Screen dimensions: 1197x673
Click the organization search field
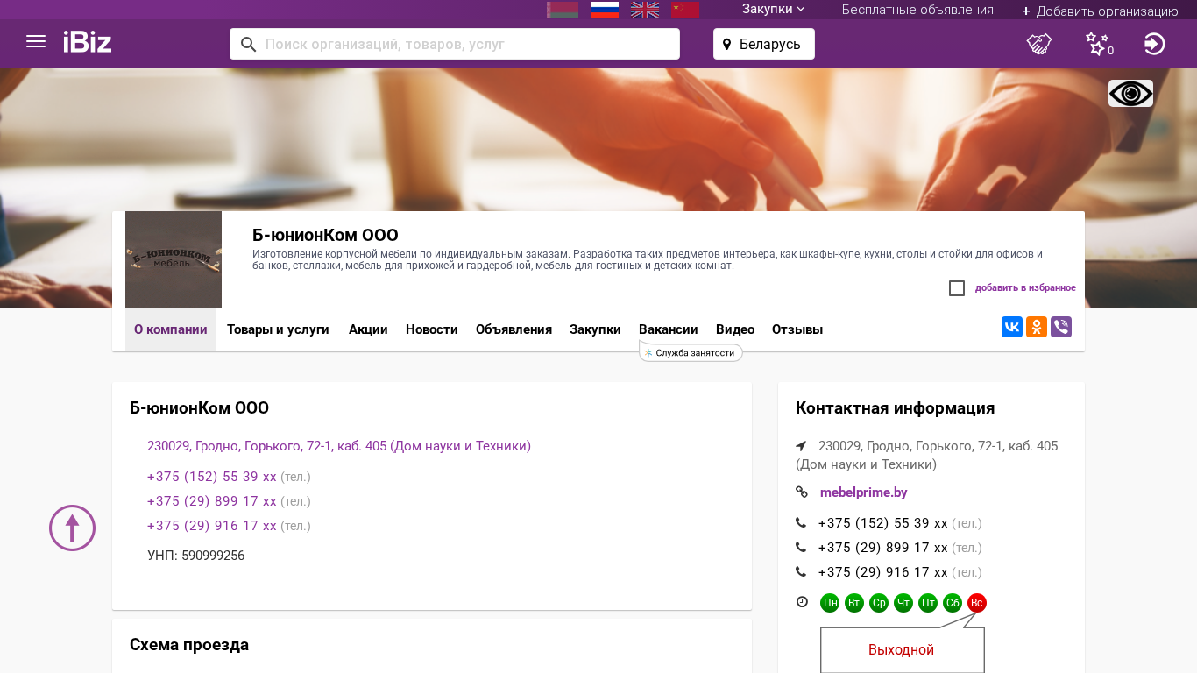pyautogui.click(x=464, y=44)
